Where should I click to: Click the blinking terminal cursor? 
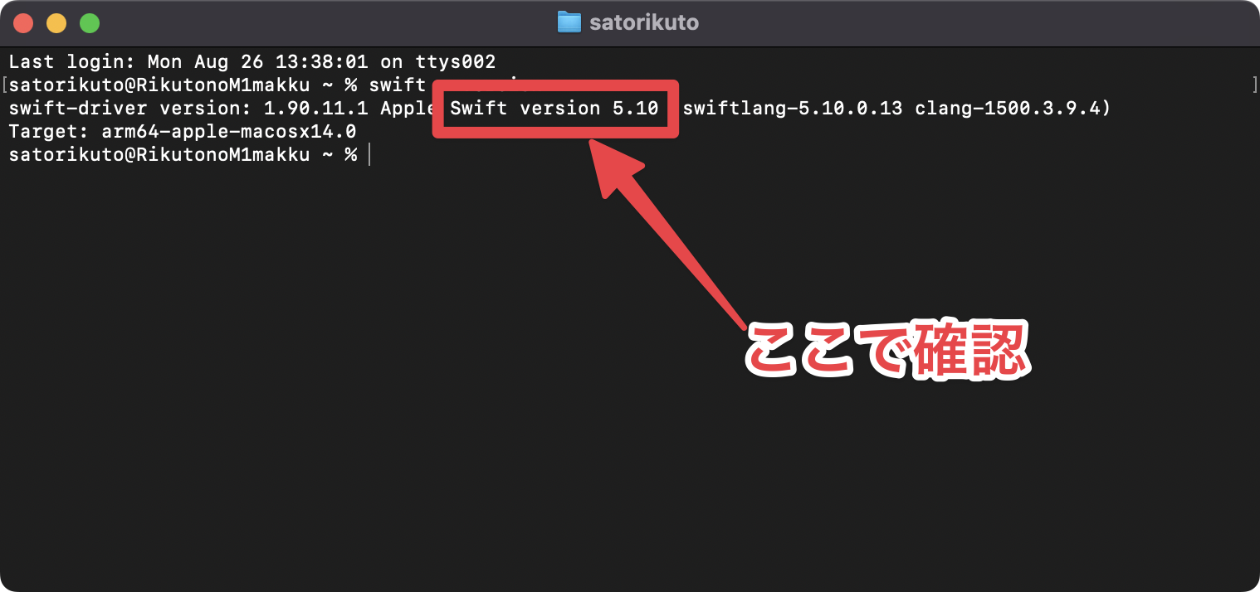coord(369,154)
